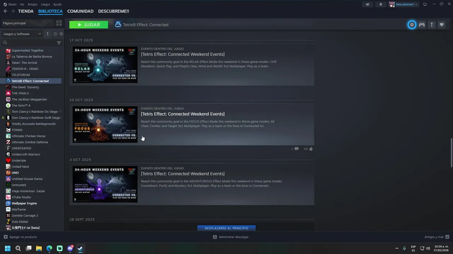Go to TIENDA tab
The width and height of the screenshot is (453, 254).
coord(26,11)
